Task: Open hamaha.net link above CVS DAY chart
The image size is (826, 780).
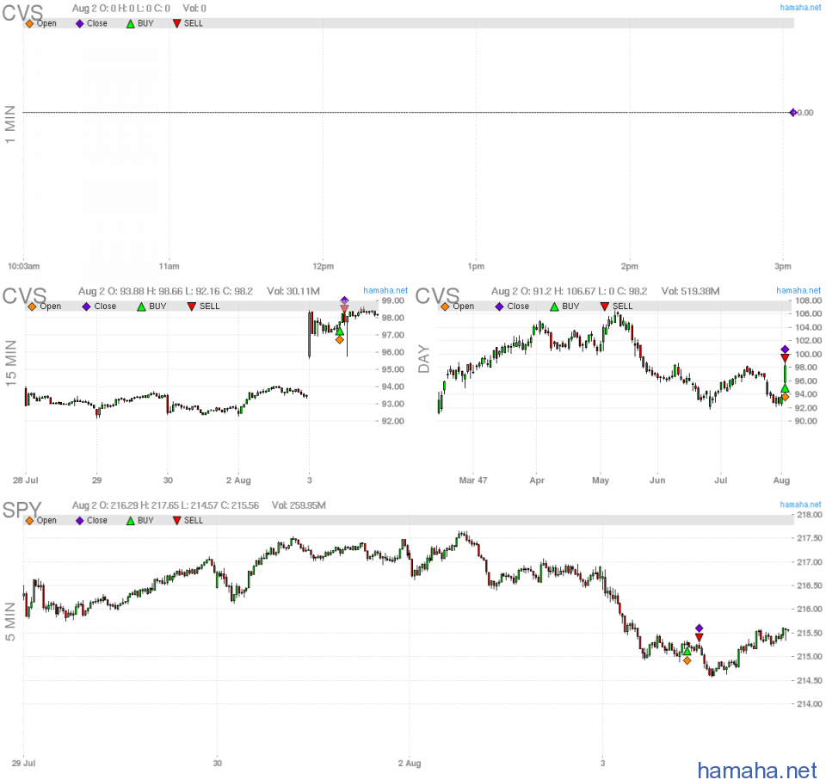Action: tap(798, 290)
